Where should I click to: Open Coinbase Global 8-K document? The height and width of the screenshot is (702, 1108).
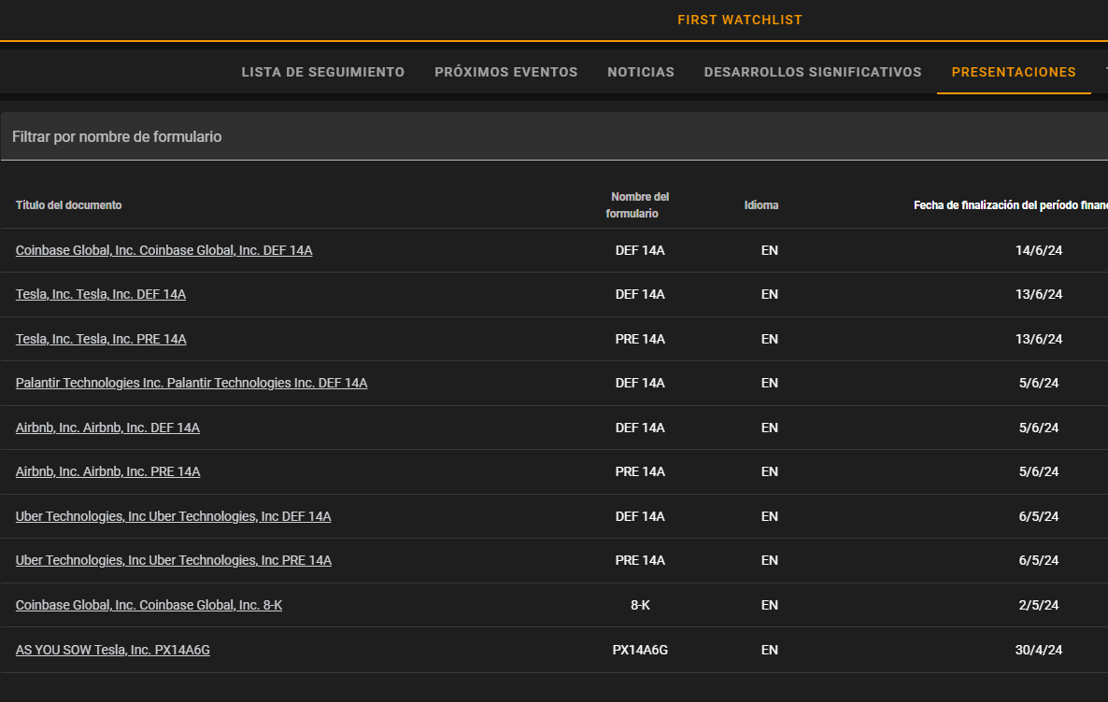click(149, 605)
